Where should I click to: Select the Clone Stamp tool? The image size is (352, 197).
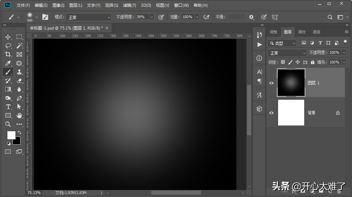tap(19, 72)
